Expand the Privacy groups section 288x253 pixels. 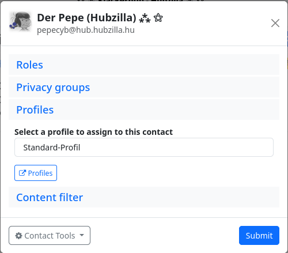(x=53, y=88)
